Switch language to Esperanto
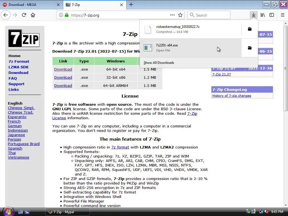This screenshot has width=288, height=216. click(17, 117)
